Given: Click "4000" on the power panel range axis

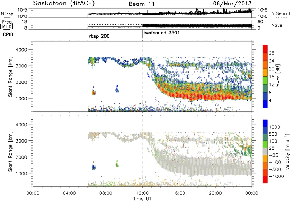Looking at the screenshot, I should tap(21, 50).
